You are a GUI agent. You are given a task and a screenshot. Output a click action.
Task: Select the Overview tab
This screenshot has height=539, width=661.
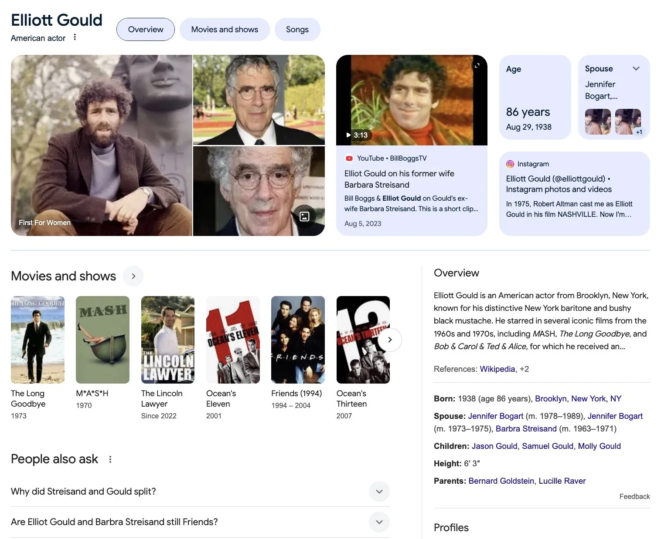point(146,30)
